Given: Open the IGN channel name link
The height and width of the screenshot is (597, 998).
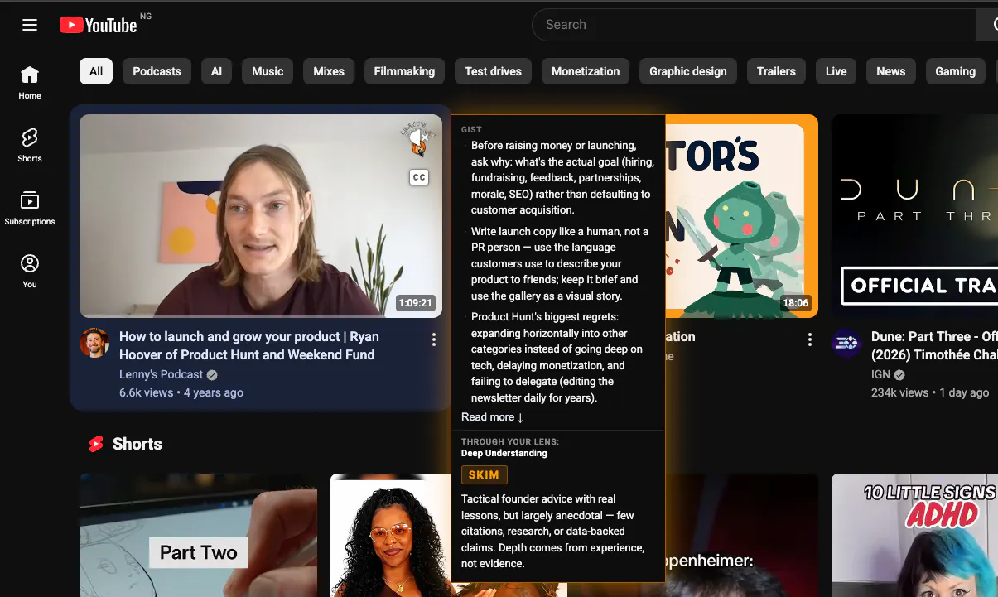Looking at the screenshot, I should coord(880,374).
